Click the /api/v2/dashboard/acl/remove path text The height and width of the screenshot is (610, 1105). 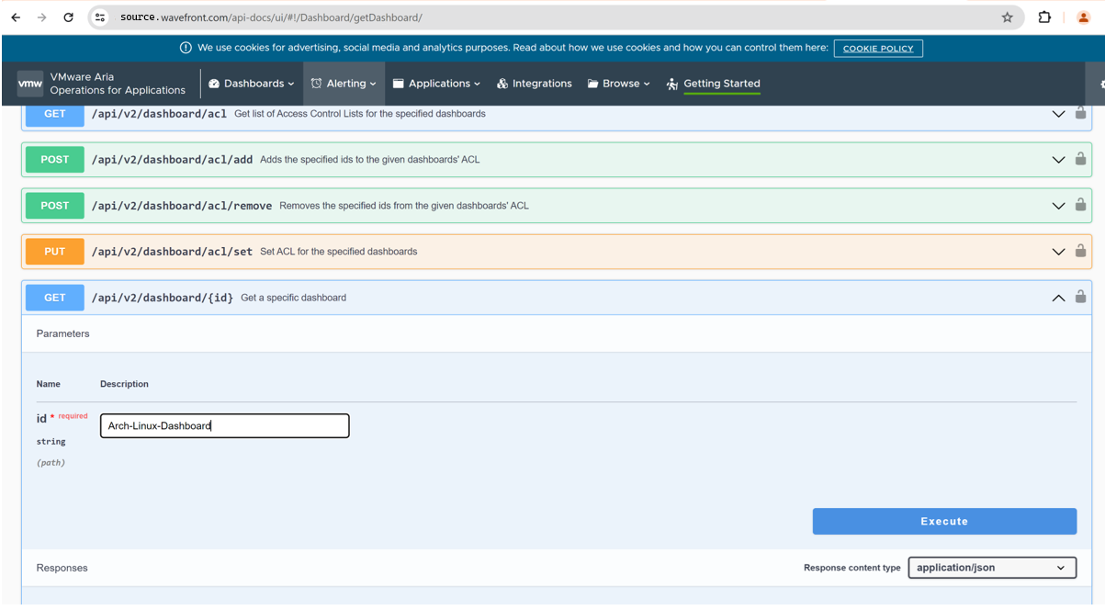click(x=182, y=206)
